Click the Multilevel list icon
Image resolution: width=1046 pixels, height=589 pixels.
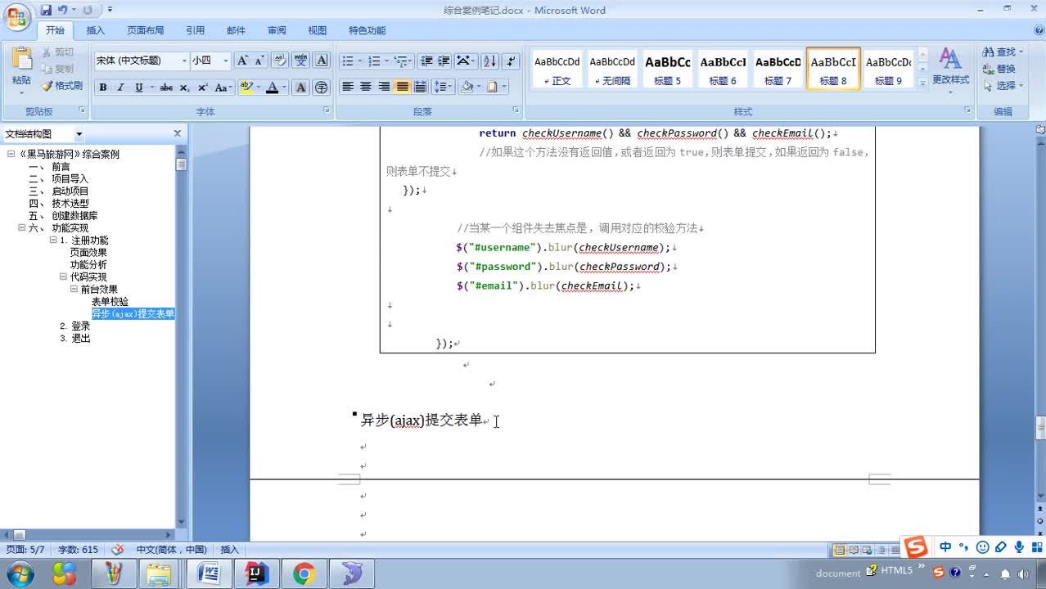400,61
